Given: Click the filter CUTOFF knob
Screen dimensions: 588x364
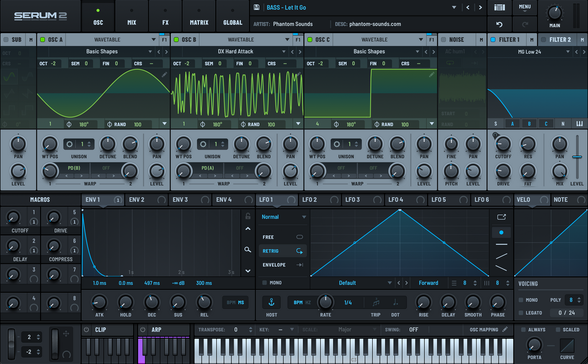Looking at the screenshot, I should (503, 144).
